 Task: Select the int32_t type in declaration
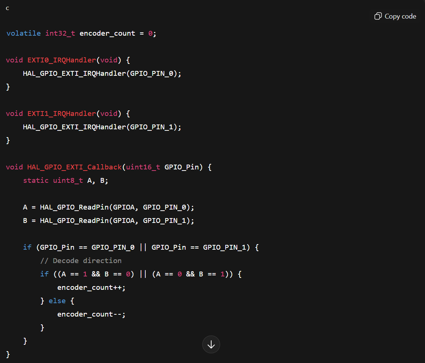60,33
